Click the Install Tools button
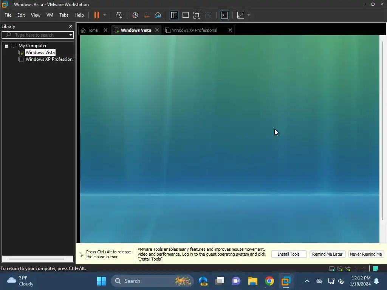387x290 pixels. pyautogui.click(x=289, y=254)
